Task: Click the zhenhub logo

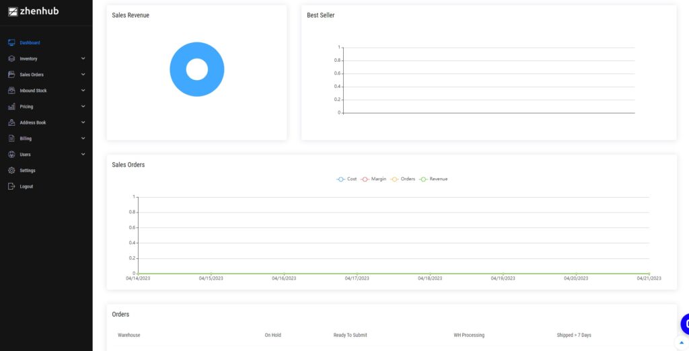Action: pos(33,11)
